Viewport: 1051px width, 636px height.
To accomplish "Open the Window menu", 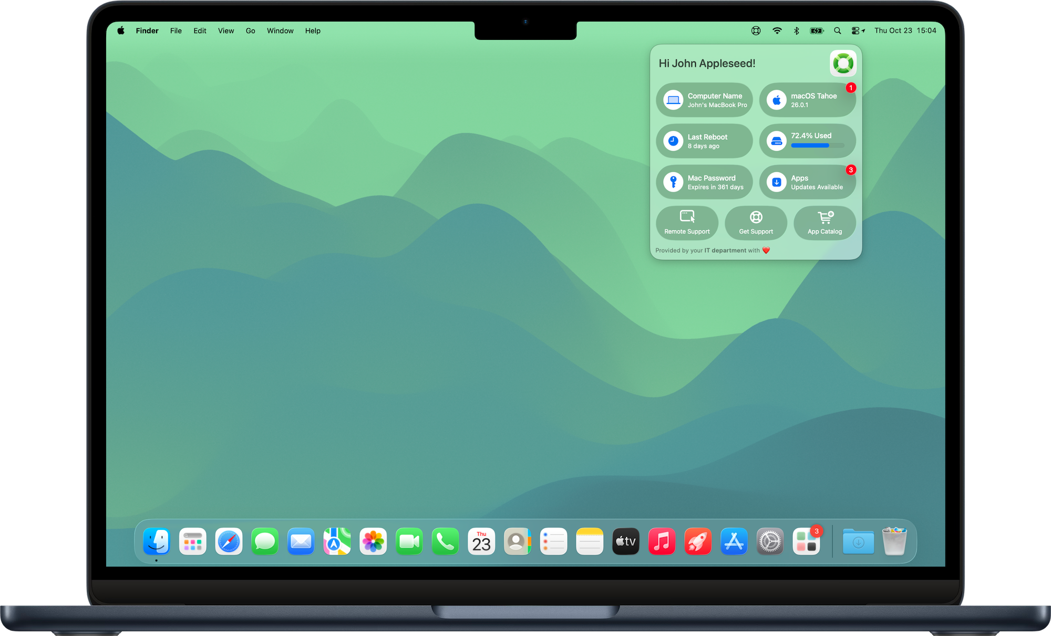I will [x=280, y=31].
